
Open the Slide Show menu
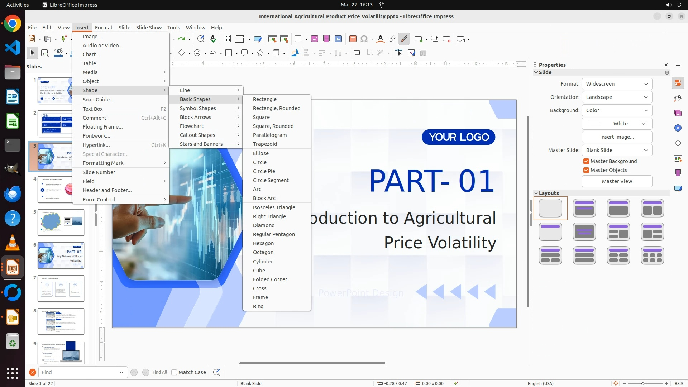tap(148, 28)
